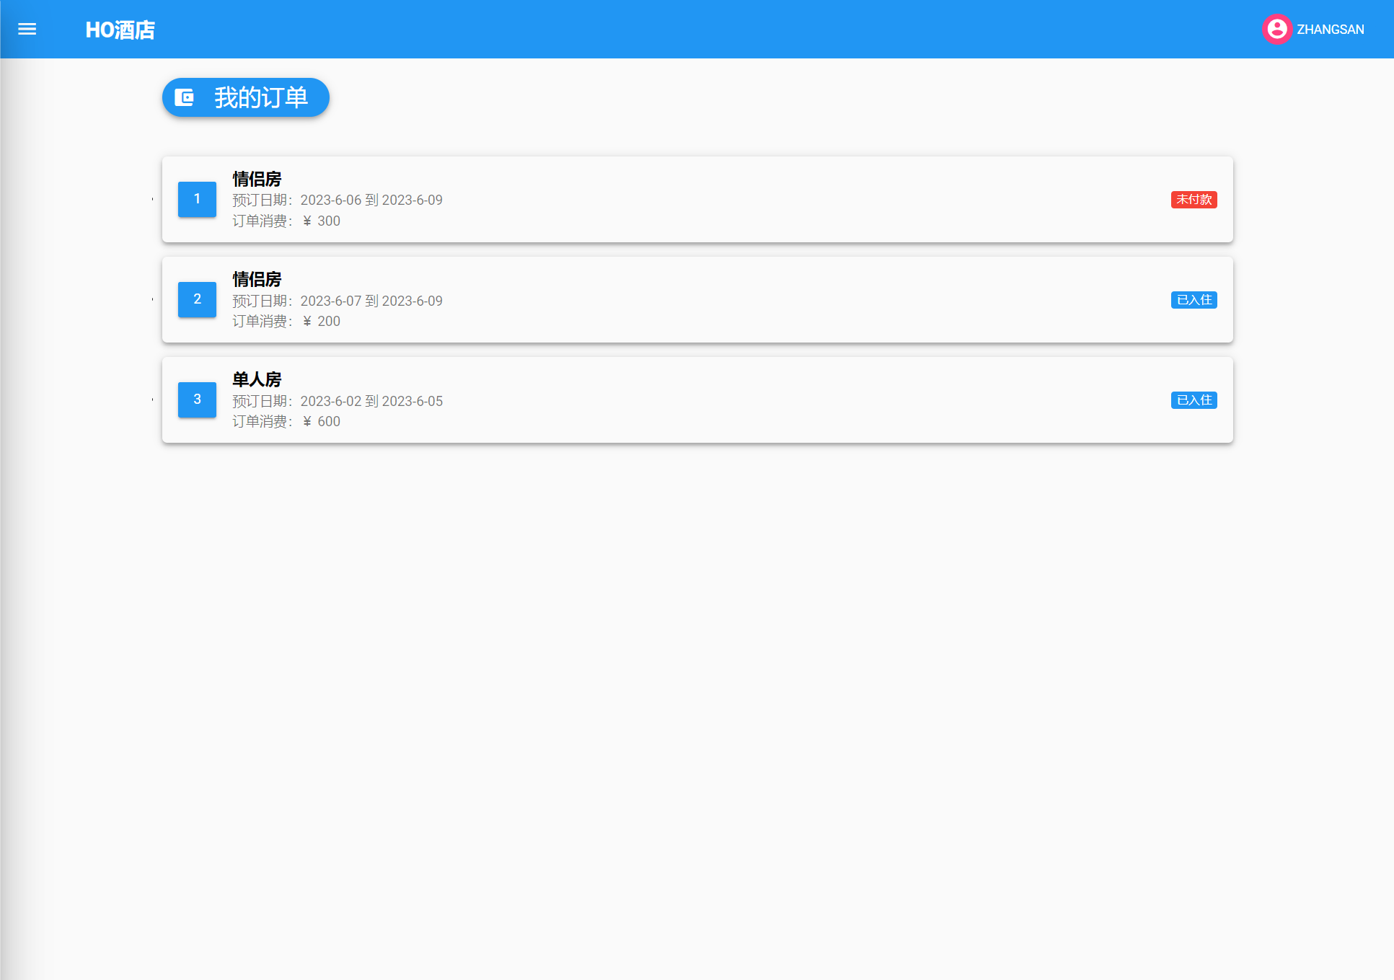Click 已入住 tag on the 单人房 order
The image size is (1394, 980).
[1194, 400]
